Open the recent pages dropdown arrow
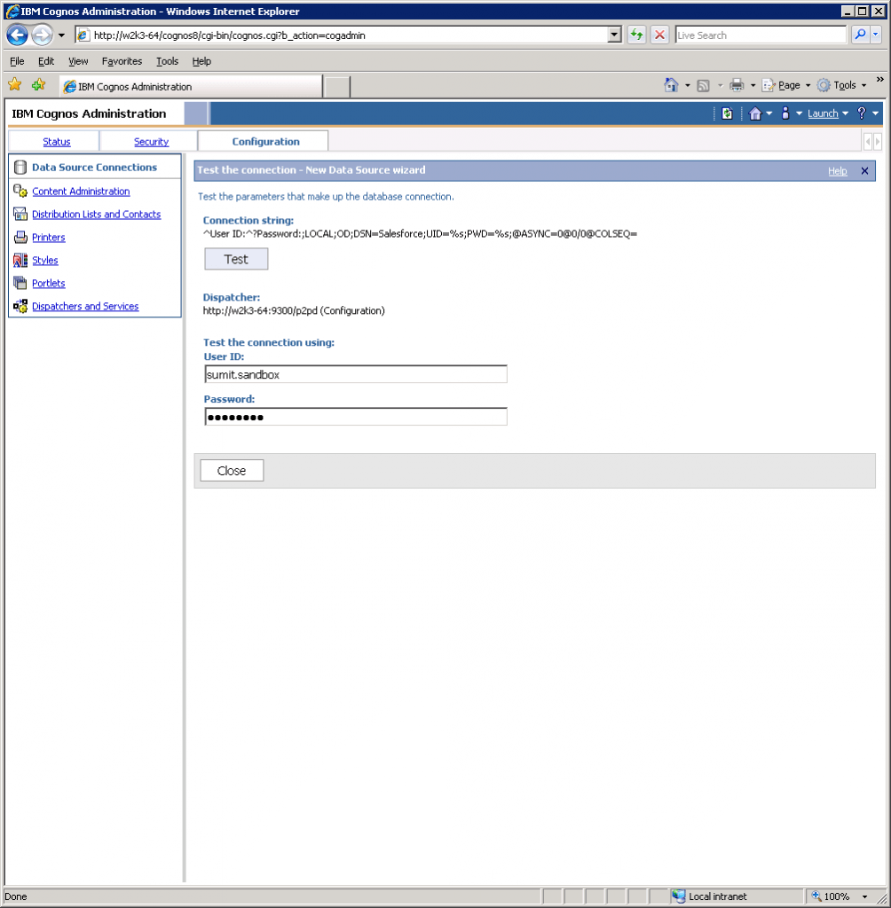 (61, 35)
